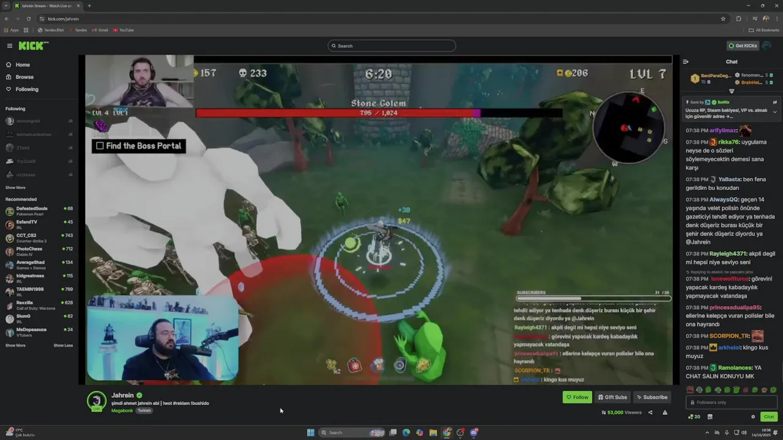Click the Kick logo
Screen dimensions: 783x440
click(33, 46)
